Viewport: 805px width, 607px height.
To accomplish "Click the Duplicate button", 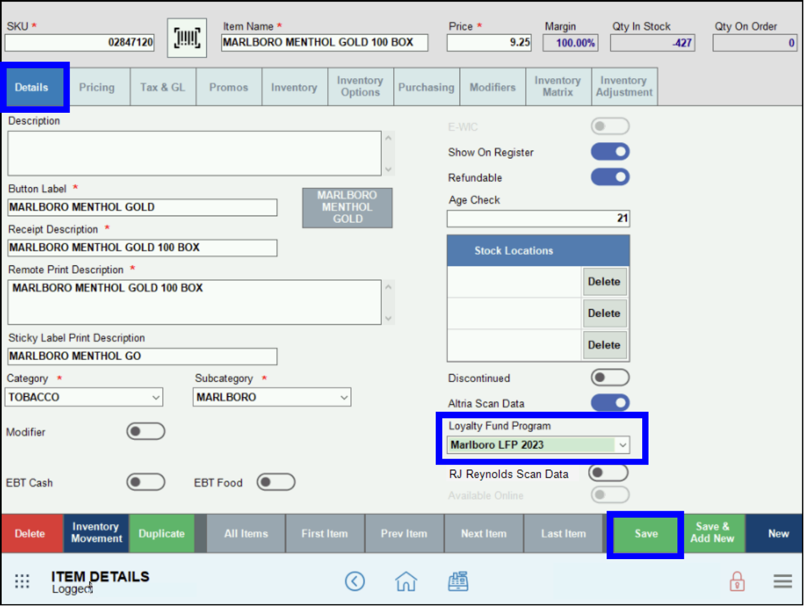I will point(162,534).
